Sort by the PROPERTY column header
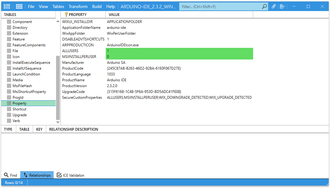The height and width of the screenshot is (188, 330). tap(83, 14)
